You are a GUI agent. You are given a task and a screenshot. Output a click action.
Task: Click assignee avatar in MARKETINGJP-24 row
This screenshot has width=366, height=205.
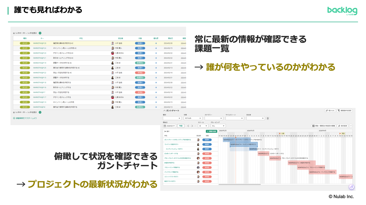tap(113, 48)
